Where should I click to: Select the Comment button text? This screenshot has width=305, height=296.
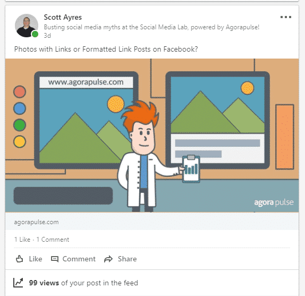point(79,259)
